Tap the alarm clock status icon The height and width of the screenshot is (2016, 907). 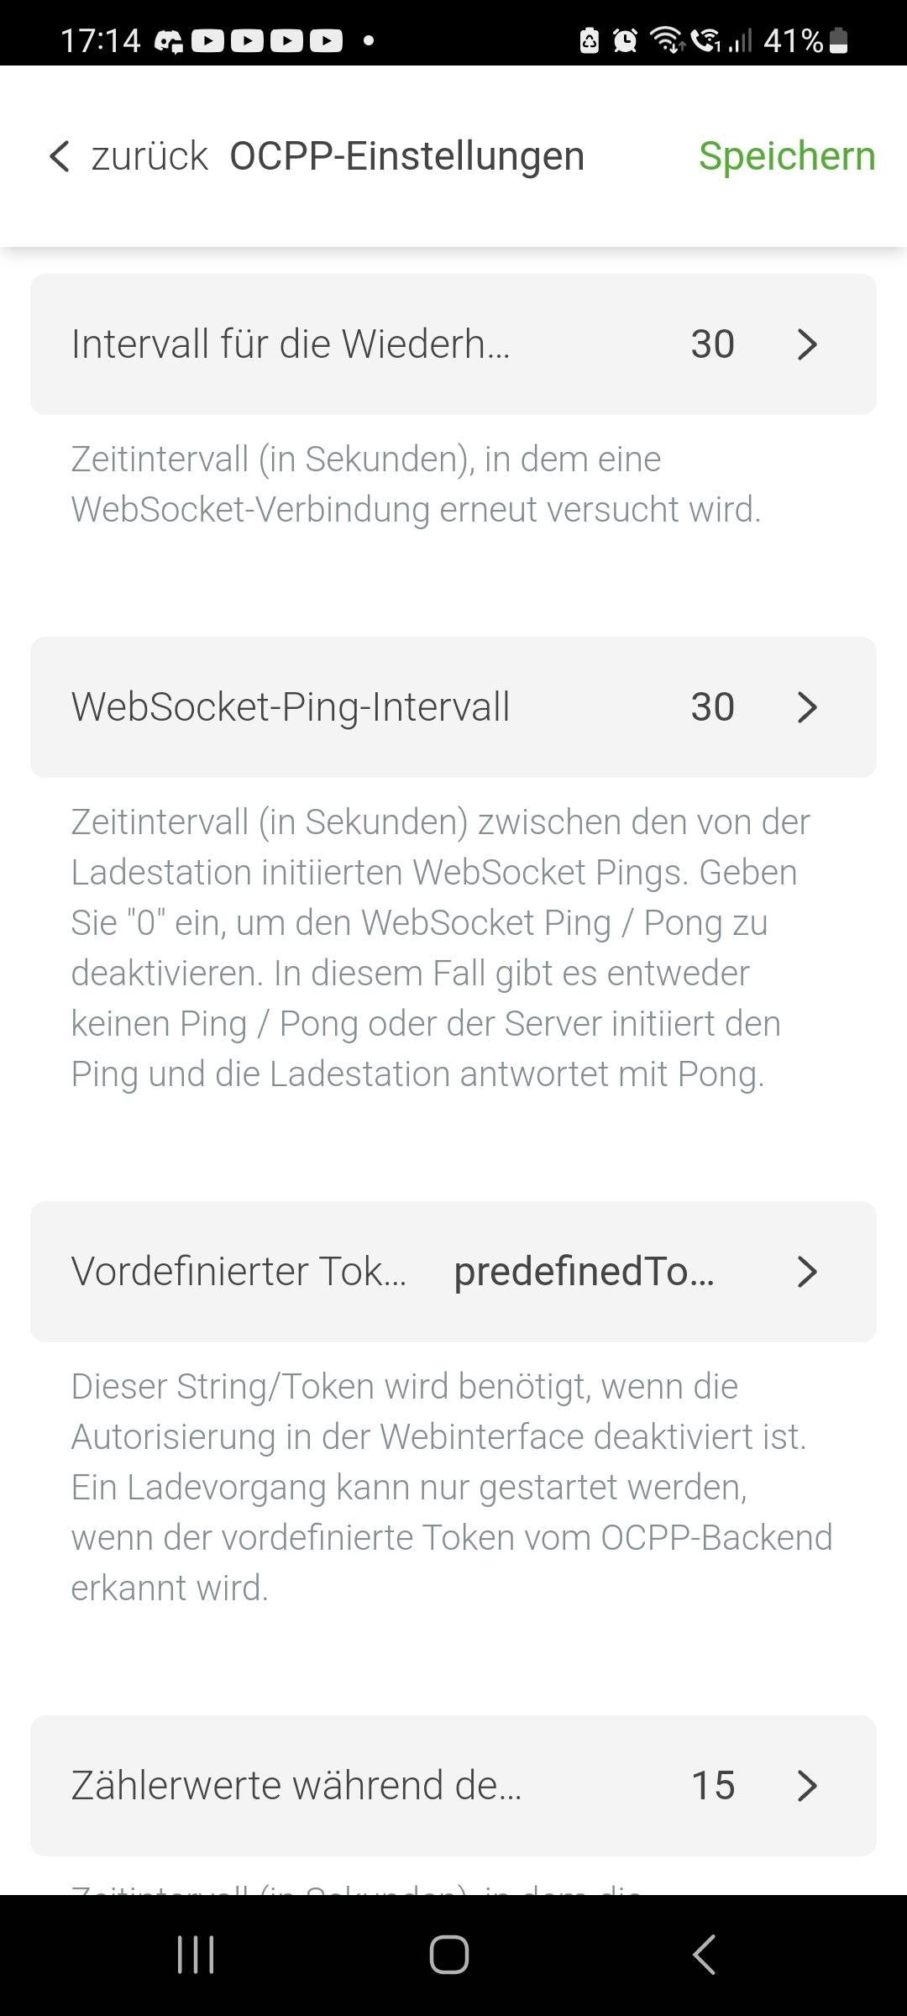(x=625, y=40)
